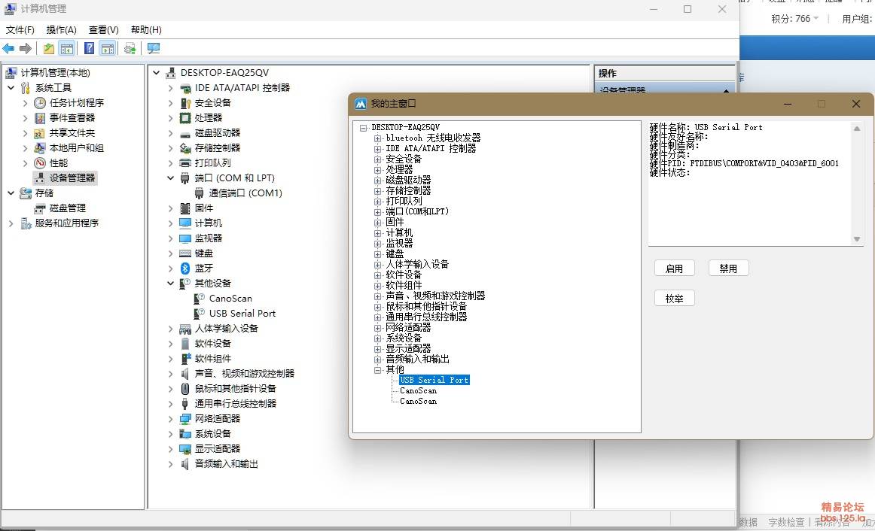875x531 pixels.
Task: Select 任务计划程序 clock icon in left tree
Action: (40, 102)
